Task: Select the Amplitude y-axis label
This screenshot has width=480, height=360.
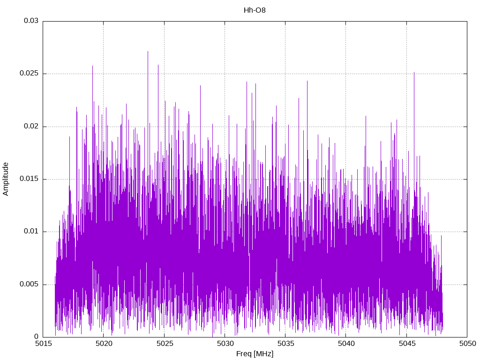Action: (6, 179)
